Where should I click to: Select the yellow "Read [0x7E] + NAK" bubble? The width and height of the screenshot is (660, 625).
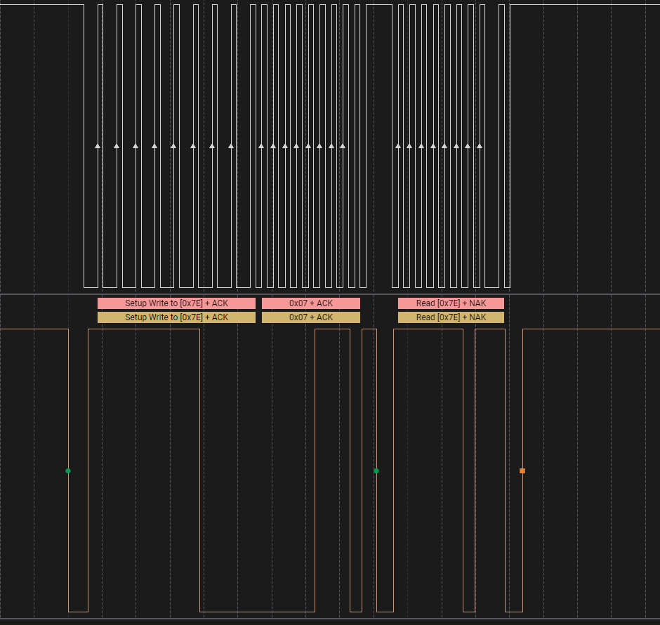click(x=451, y=317)
